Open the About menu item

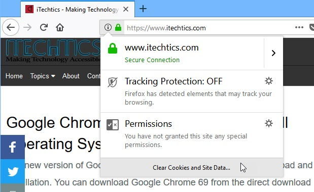point(71,76)
